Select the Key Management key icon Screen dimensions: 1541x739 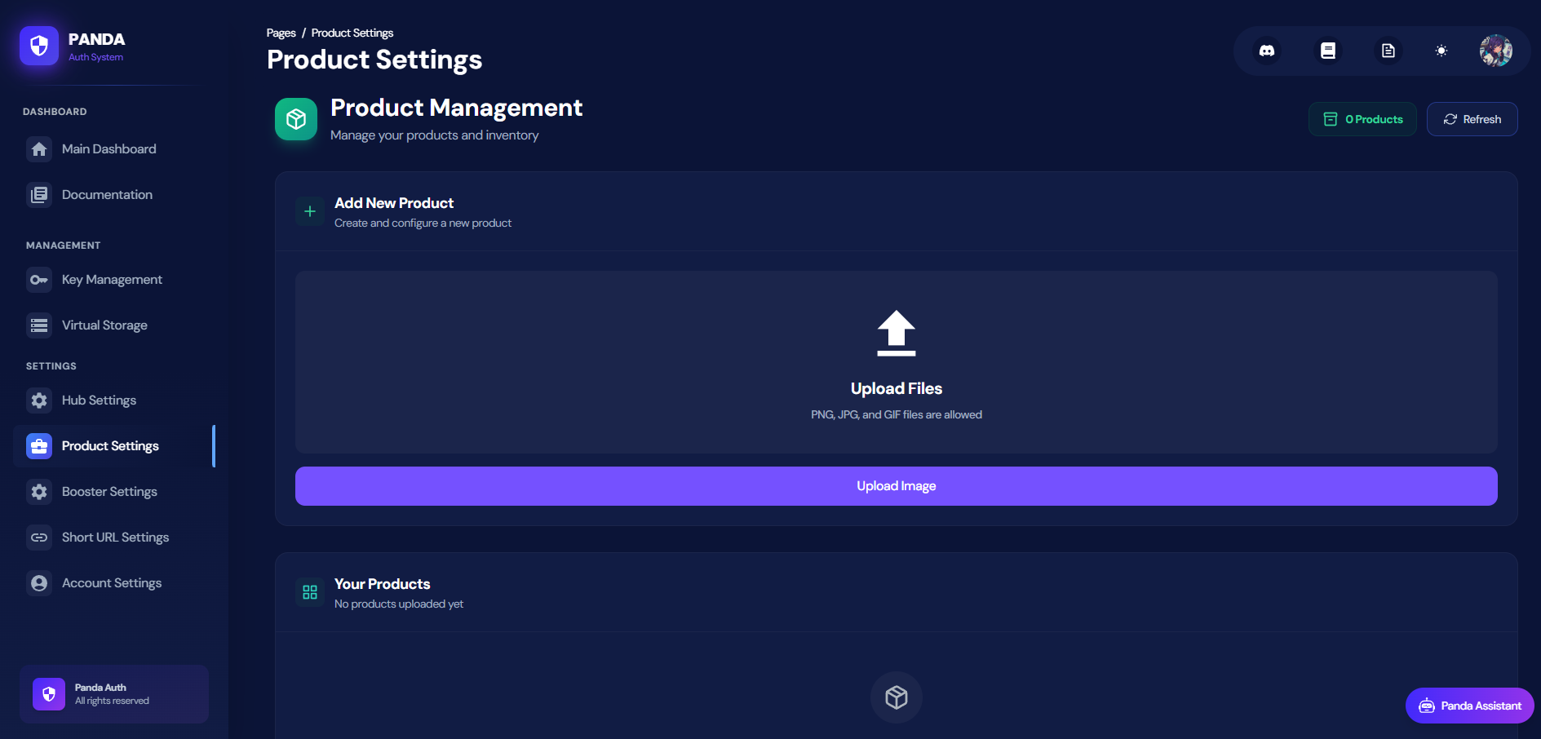[38, 279]
